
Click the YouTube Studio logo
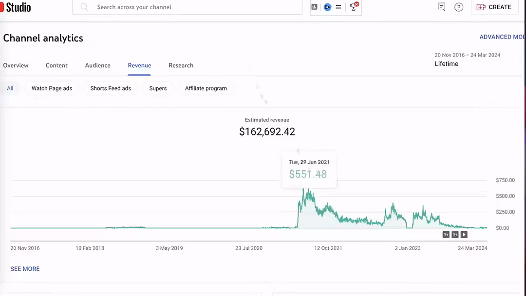click(x=16, y=7)
